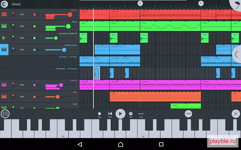Toggle mute on the Blip track

[13, 97]
